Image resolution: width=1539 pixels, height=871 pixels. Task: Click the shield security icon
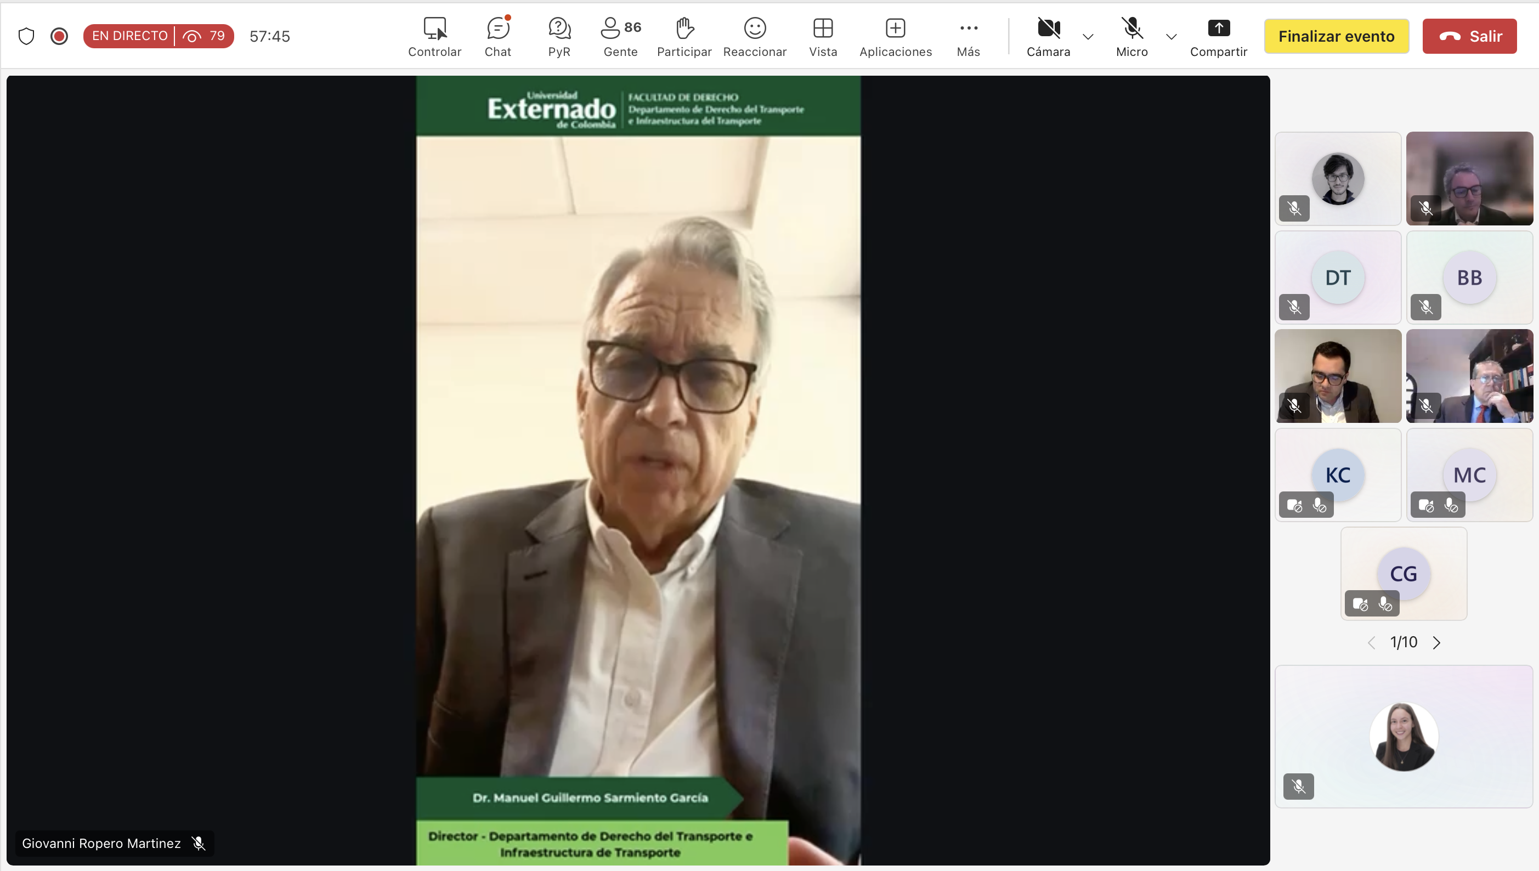[26, 36]
